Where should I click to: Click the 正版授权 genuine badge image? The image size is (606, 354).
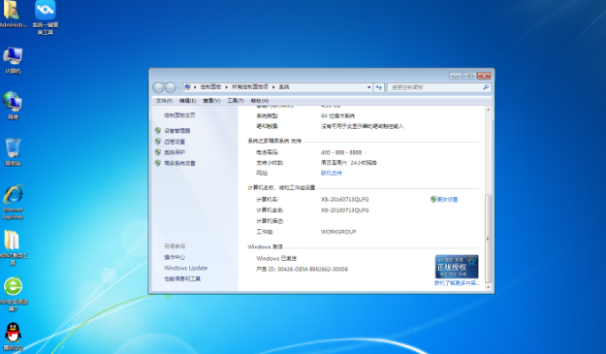(x=457, y=267)
